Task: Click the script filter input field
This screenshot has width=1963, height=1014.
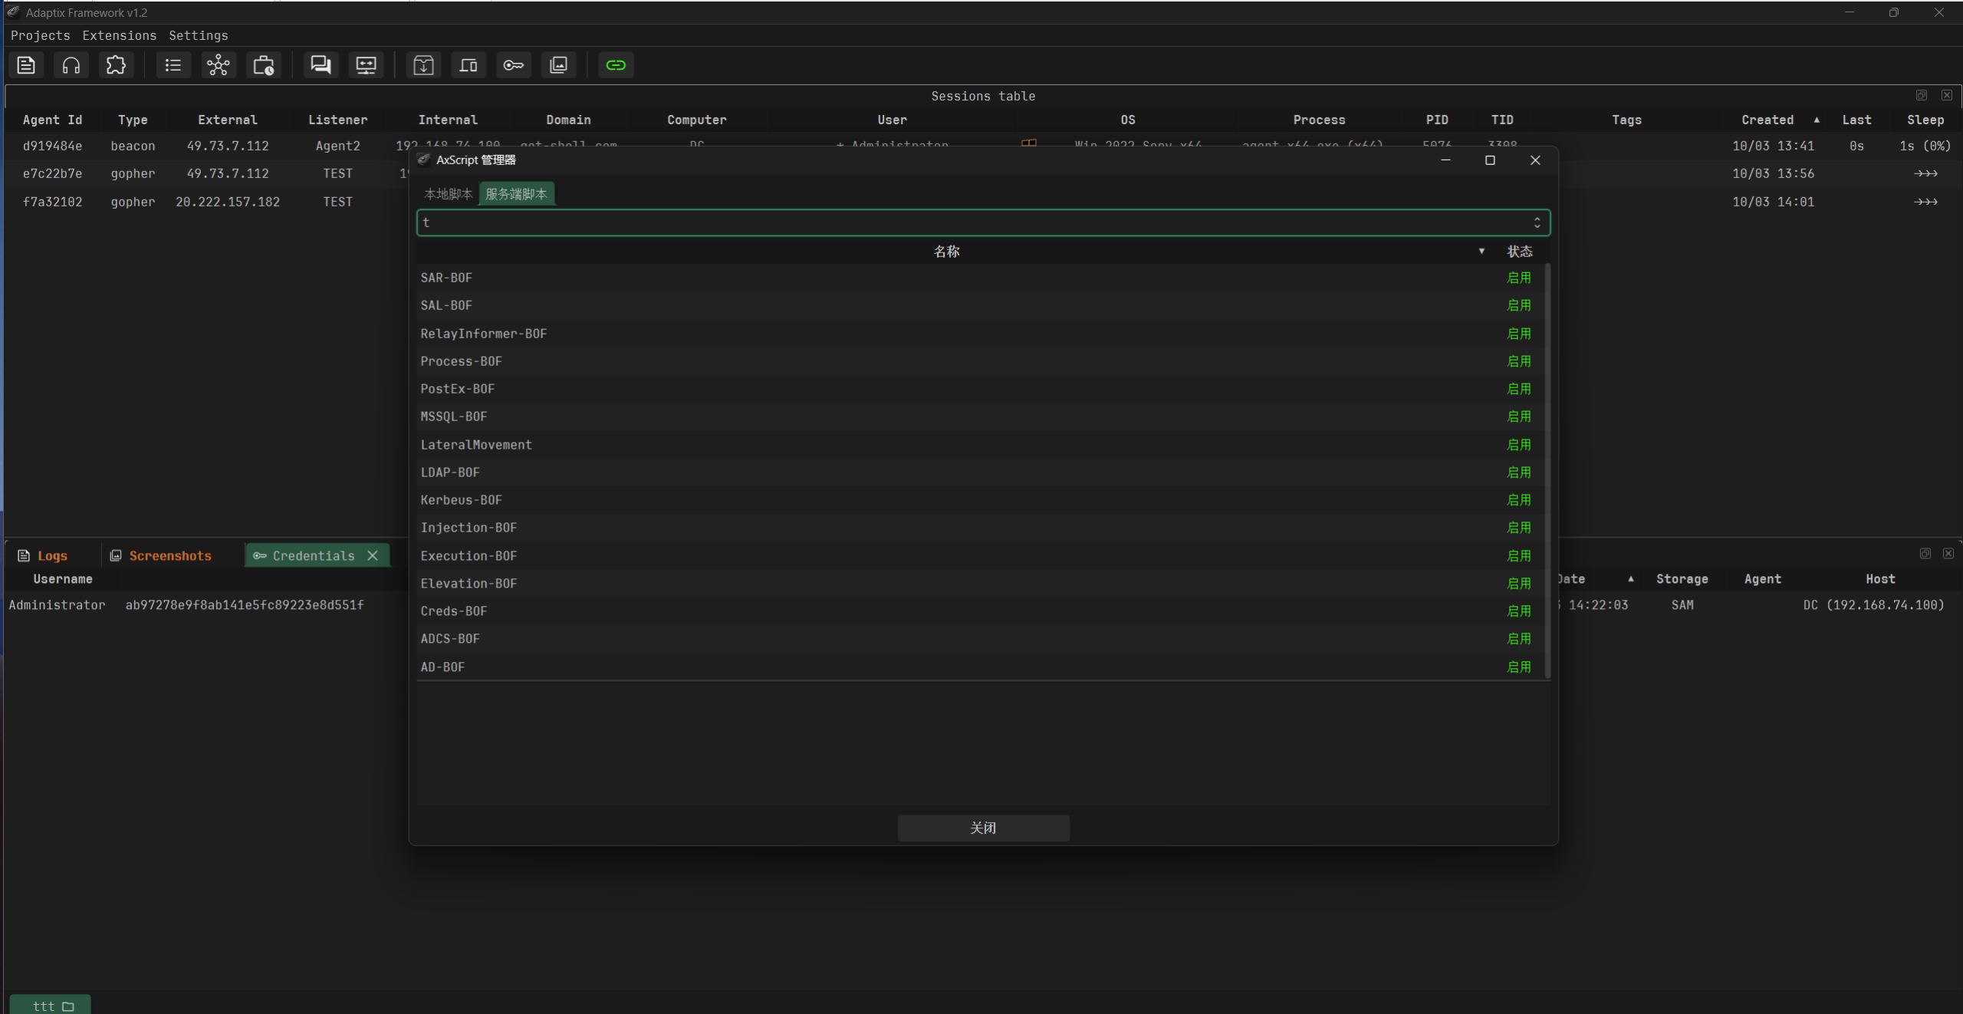Action: 974,222
